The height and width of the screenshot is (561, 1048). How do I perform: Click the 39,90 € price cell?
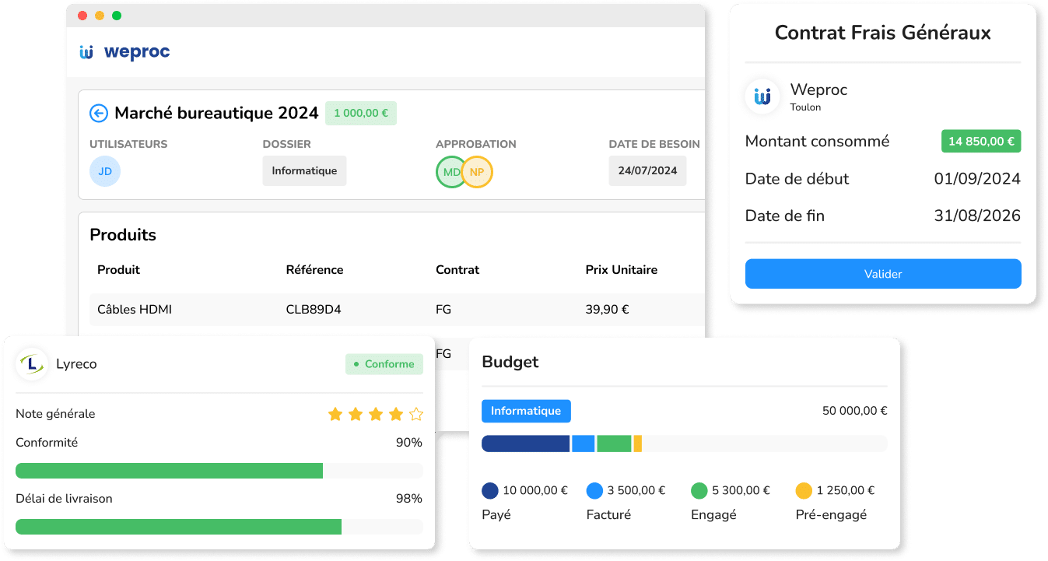608,310
